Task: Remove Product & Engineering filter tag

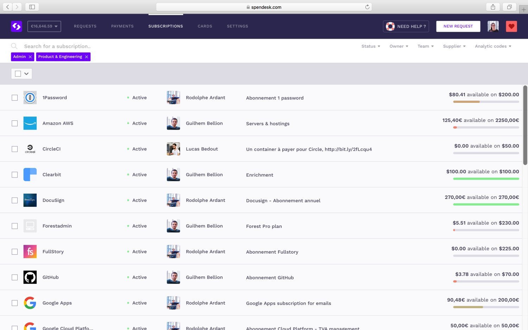Action: point(86,57)
